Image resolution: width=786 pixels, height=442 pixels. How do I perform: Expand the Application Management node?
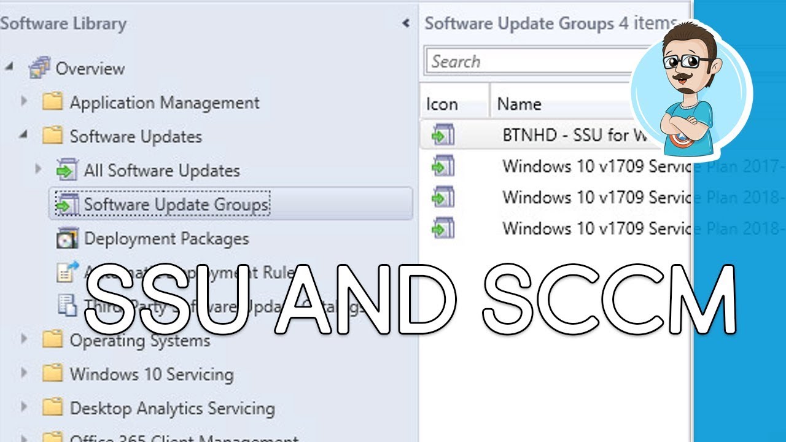point(24,101)
